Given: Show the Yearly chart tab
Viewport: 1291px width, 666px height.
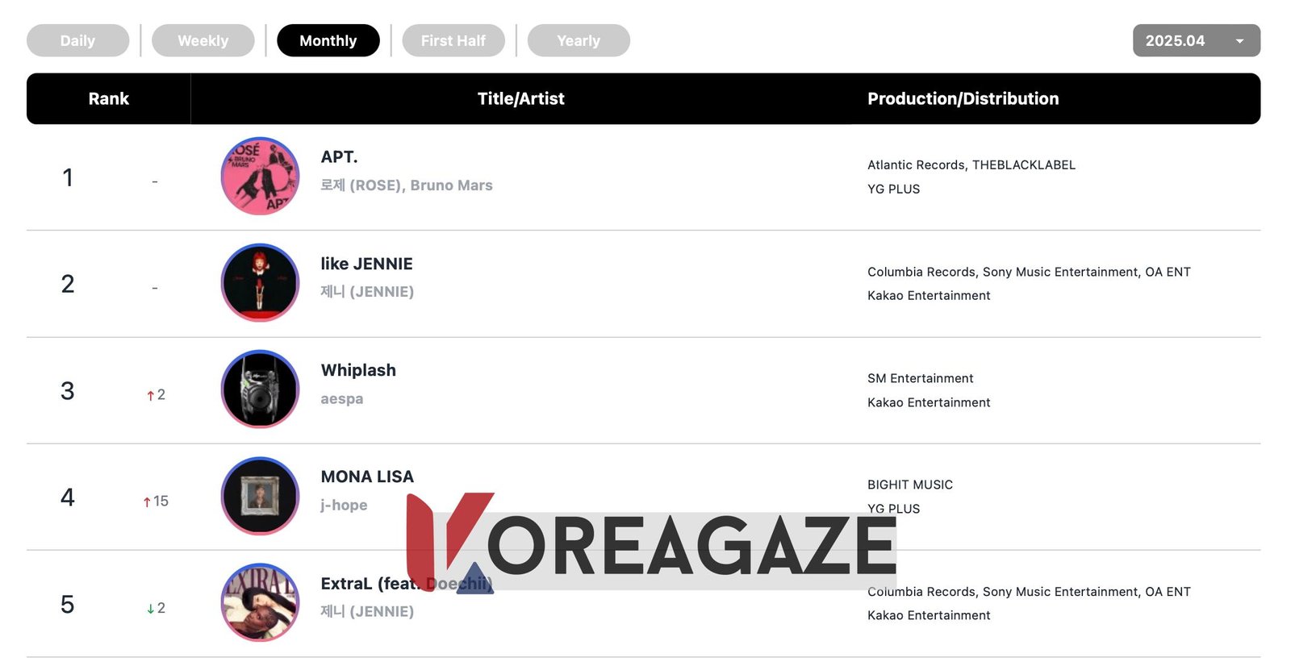Looking at the screenshot, I should click(578, 40).
